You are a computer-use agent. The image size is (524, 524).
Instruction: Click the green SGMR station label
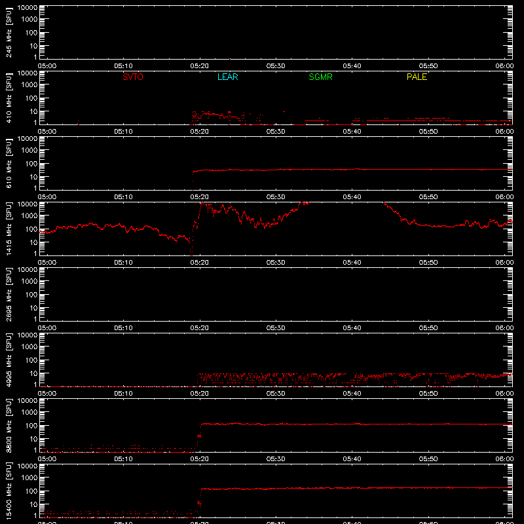[320, 77]
